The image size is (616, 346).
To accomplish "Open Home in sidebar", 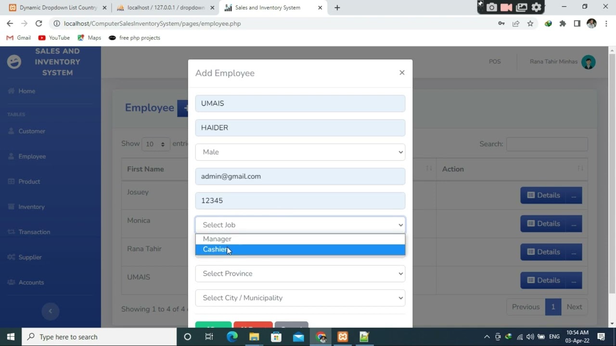I will coord(22,91).
